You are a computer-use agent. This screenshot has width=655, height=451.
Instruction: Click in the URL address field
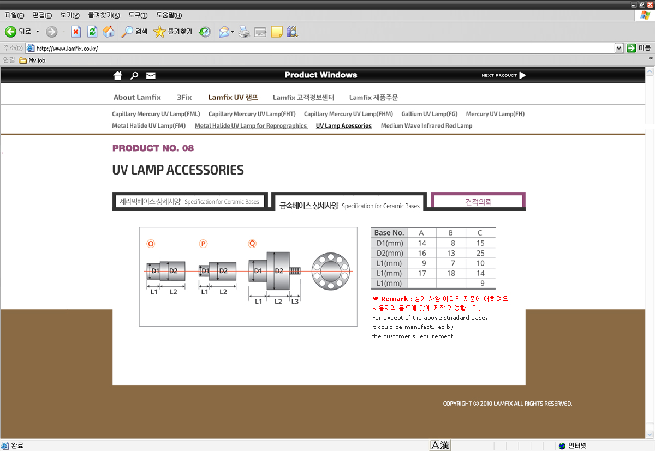click(x=322, y=48)
